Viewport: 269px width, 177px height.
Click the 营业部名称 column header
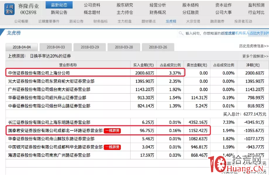(x=68, y=65)
